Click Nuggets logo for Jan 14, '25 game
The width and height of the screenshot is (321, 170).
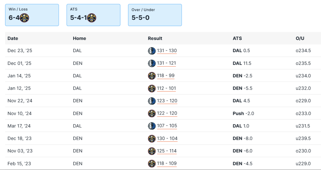[x=152, y=76]
